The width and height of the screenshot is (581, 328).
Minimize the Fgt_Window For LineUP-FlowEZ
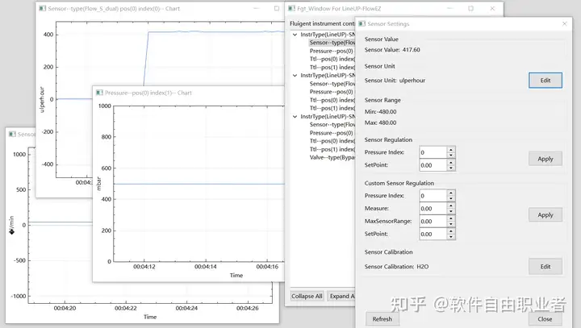pos(449,9)
